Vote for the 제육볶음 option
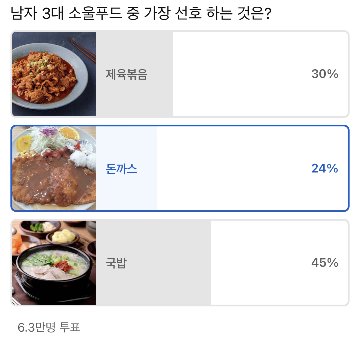This screenshot has height=347, width=360. [x=180, y=73]
